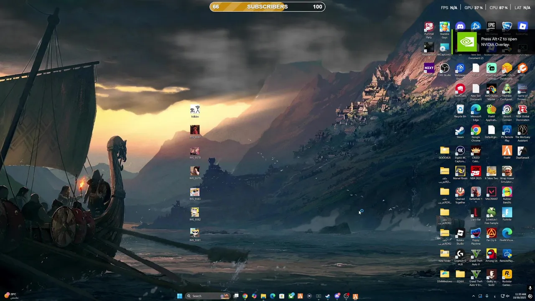Open the Logitech G HUB shortcut
Screen dimensions: 535x301
tap(460, 256)
